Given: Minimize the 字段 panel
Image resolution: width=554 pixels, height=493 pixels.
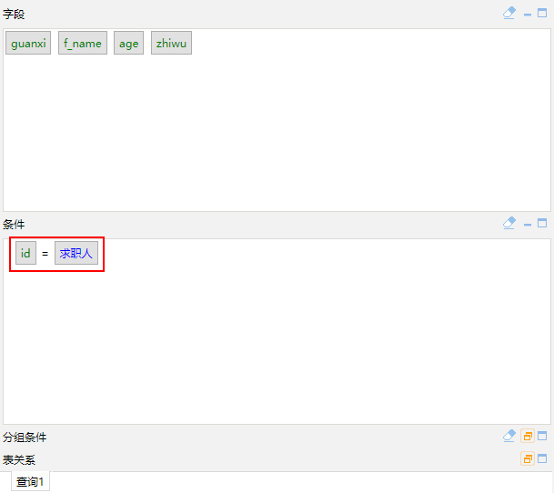Looking at the screenshot, I should click(527, 15).
